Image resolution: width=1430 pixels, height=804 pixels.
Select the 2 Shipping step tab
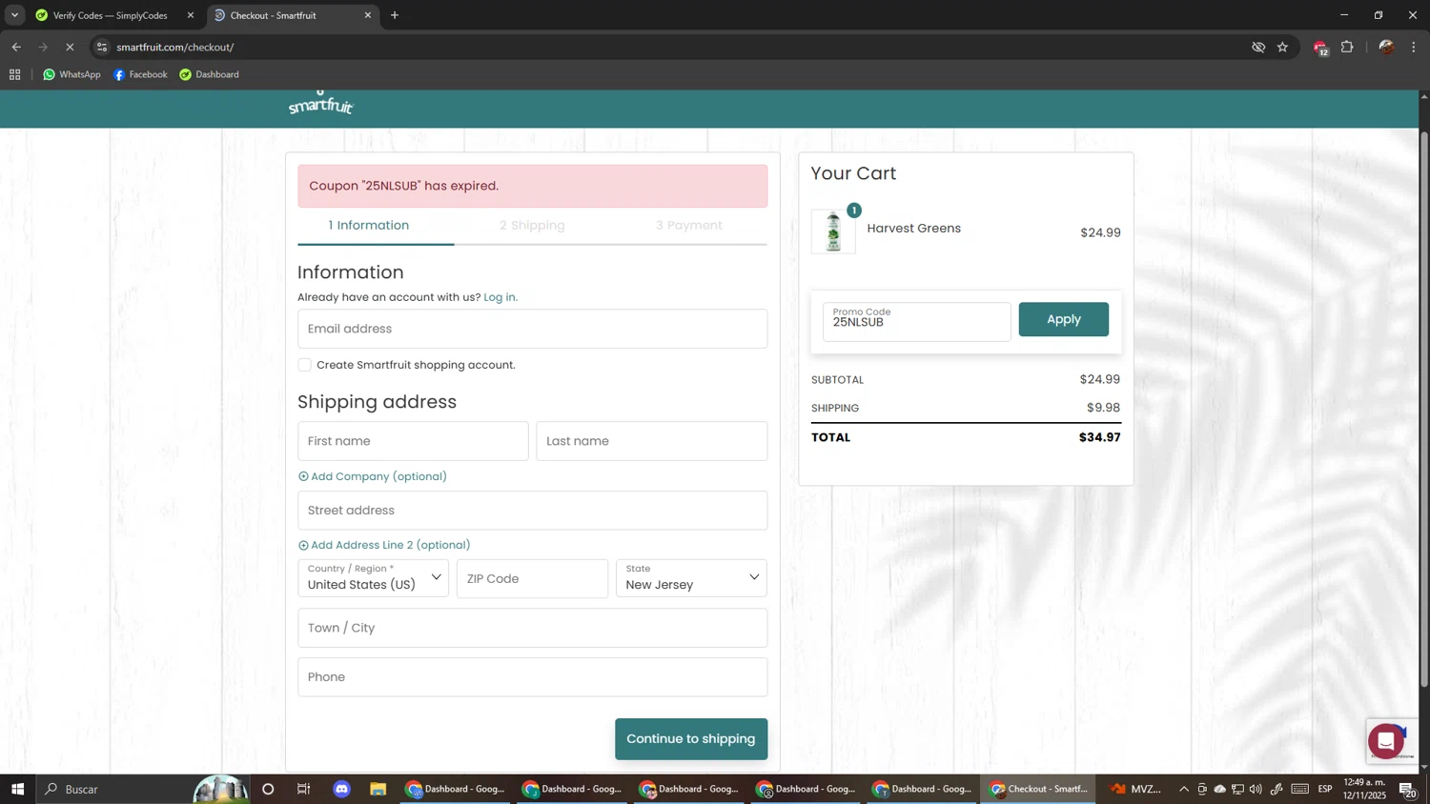click(532, 226)
